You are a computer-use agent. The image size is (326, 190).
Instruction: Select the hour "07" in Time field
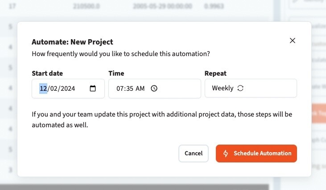tap(120, 89)
